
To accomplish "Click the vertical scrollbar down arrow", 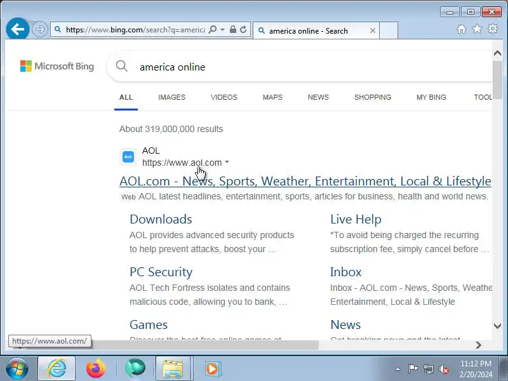I will [x=497, y=326].
